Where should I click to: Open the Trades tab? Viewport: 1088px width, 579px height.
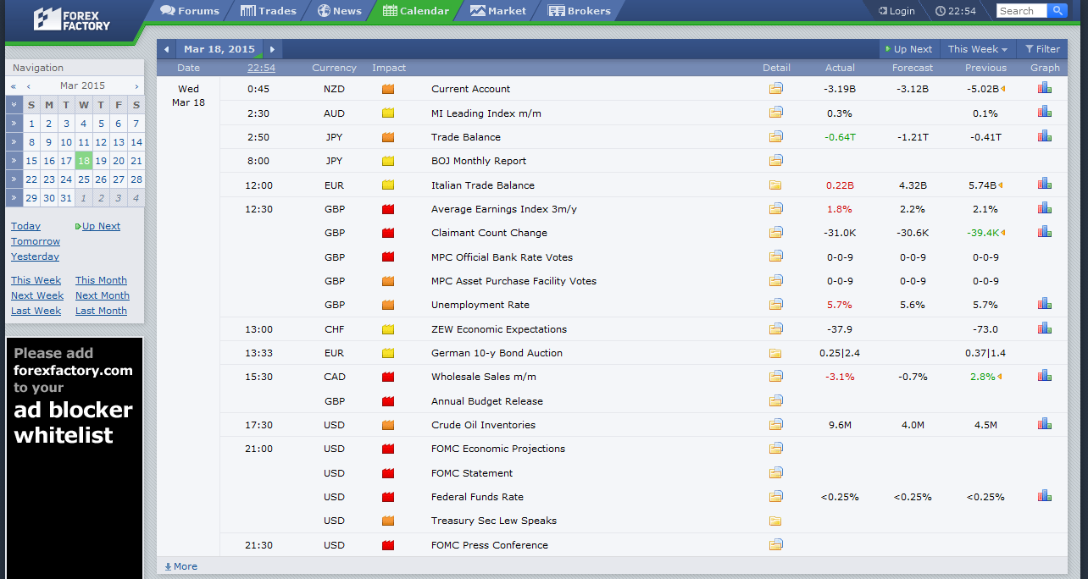pos(269,11)
